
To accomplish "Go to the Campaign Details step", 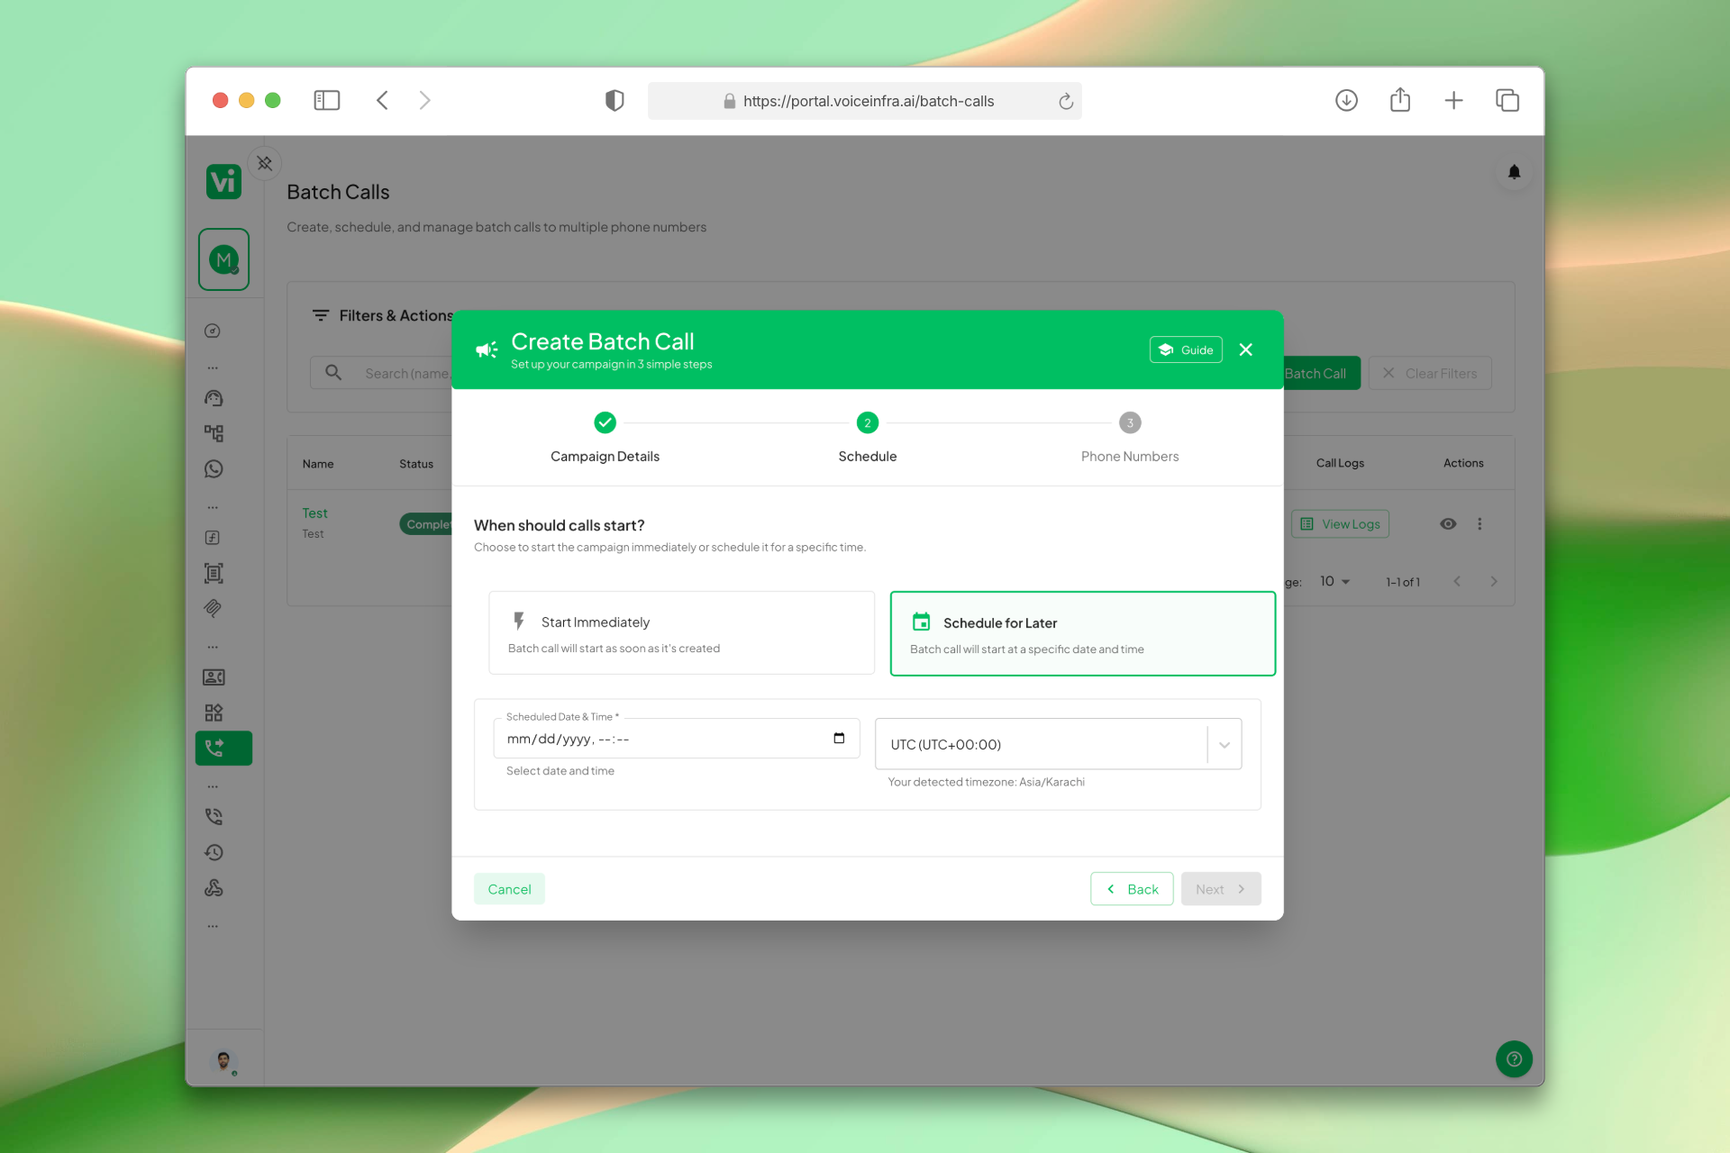I will [605, 438].
